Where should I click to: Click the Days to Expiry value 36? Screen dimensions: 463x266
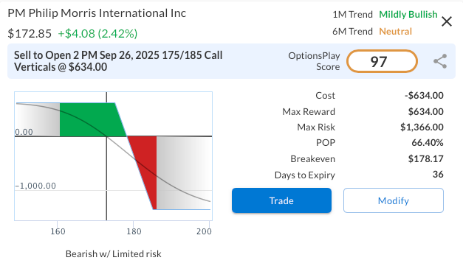tap(438, 175)
